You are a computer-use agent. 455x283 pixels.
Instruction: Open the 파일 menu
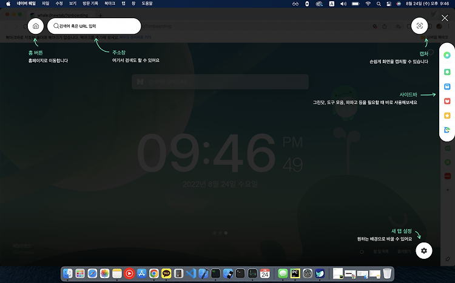click(x=45, y=4)
